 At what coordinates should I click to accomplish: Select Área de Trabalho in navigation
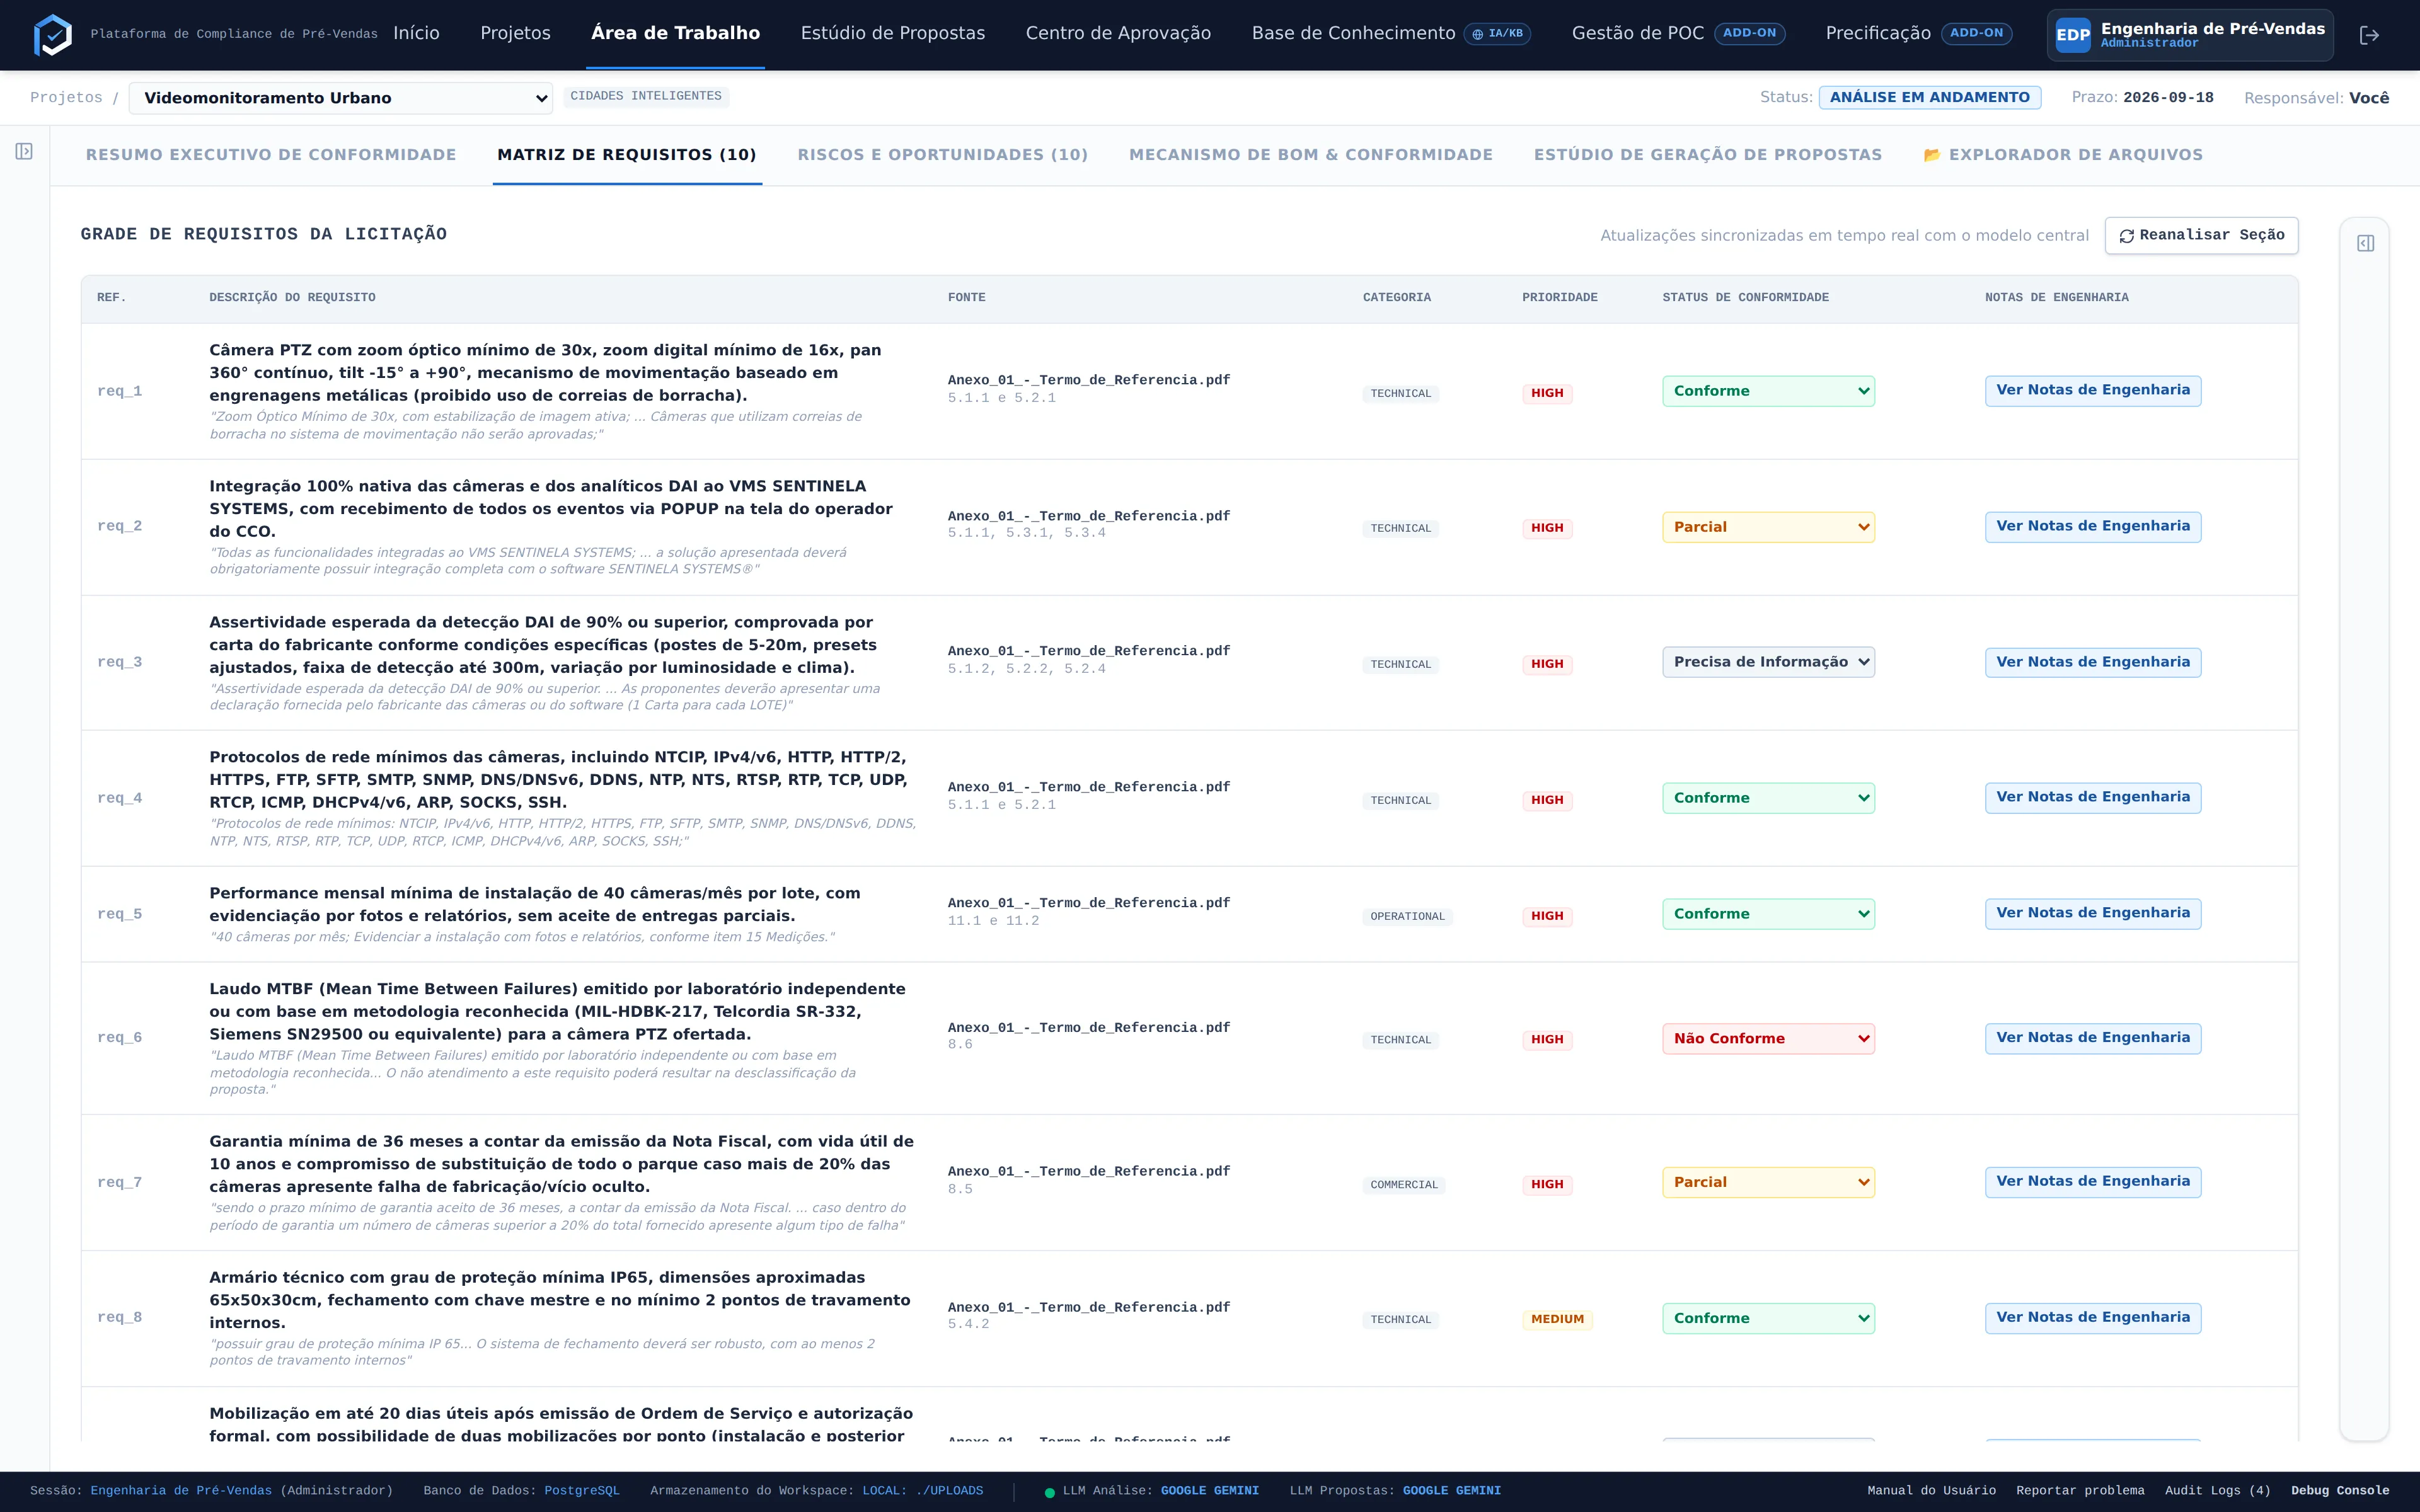point(675,33)
